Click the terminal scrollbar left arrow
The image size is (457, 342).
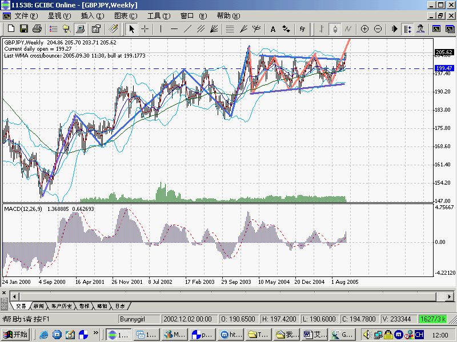pyautogui.click(x=15, y=297)
